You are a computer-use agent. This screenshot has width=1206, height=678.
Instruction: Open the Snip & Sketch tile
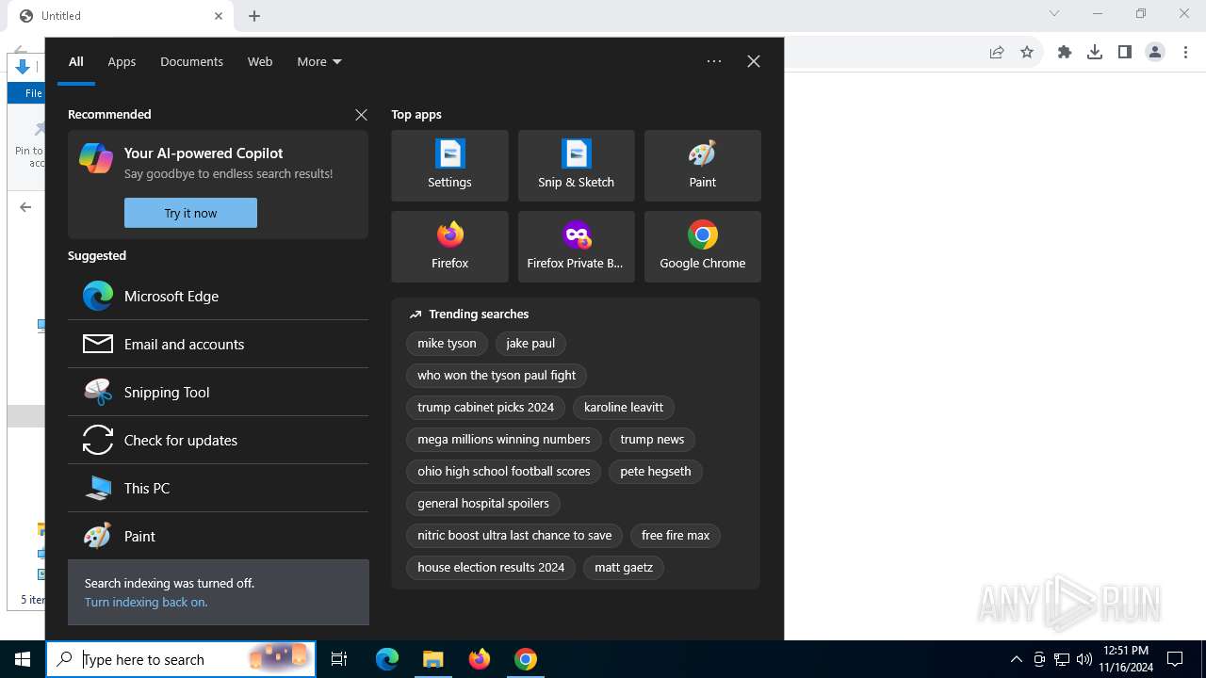coord(576,166)
